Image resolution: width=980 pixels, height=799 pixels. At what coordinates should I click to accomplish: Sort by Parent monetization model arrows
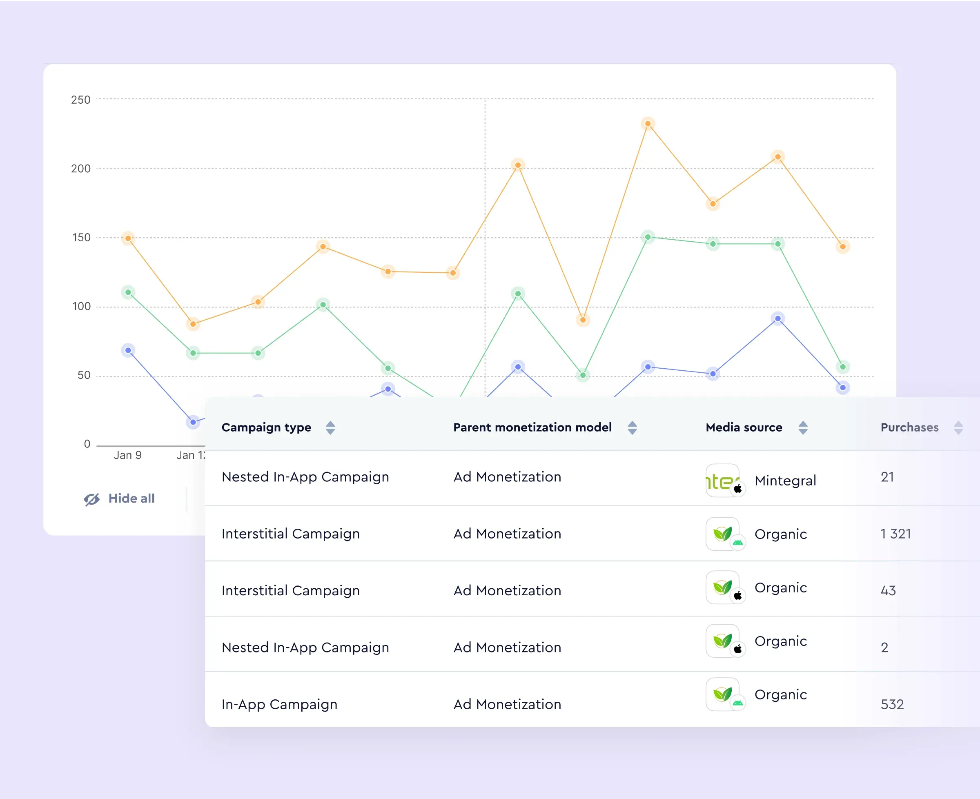coord(632,427)
